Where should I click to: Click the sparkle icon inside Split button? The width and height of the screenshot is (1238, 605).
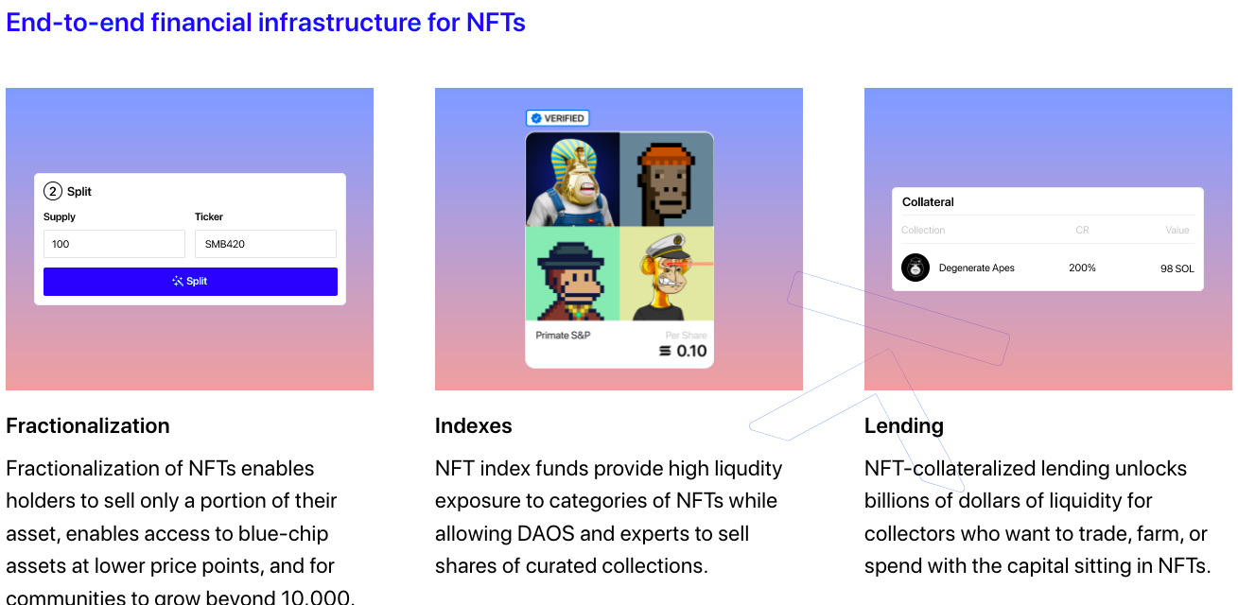tap(178, 281)
